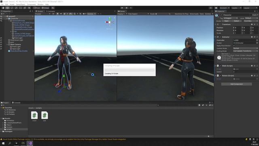Select the Hand tool in Unity toolbar

[x=3, y=8]
